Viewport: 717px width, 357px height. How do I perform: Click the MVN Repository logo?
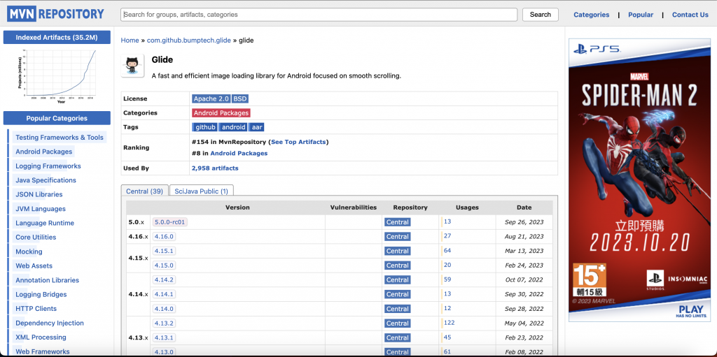55,14
